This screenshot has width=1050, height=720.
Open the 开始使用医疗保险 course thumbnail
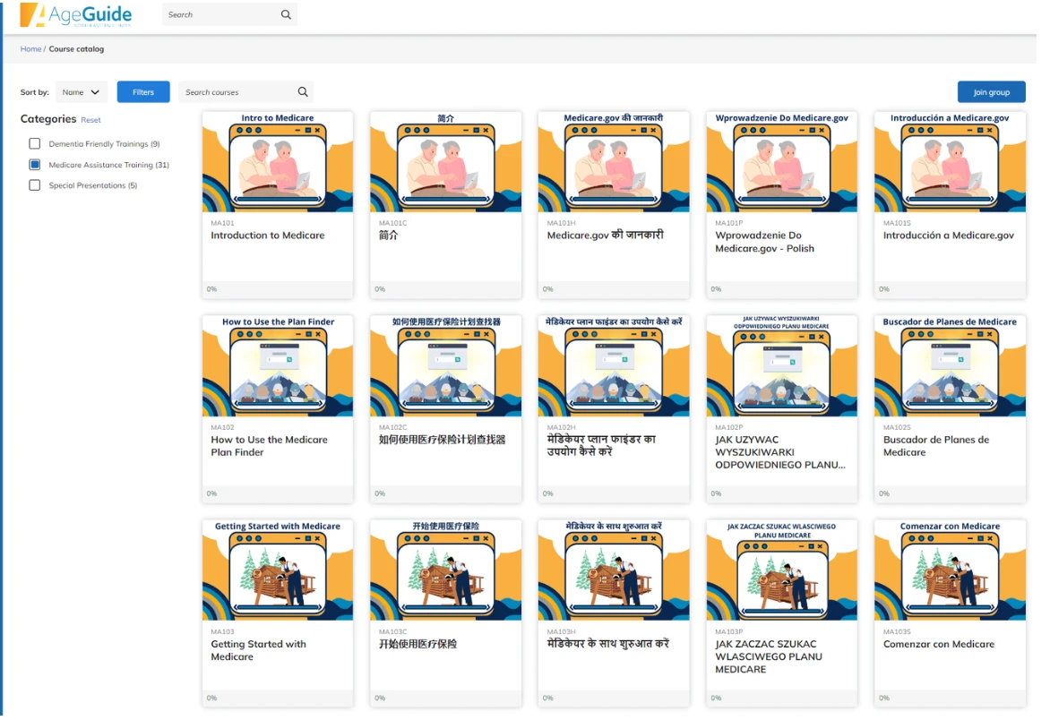(446, 570)
